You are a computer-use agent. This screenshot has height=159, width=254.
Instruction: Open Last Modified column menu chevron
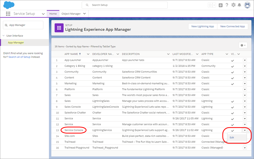[x=197, y=54]
